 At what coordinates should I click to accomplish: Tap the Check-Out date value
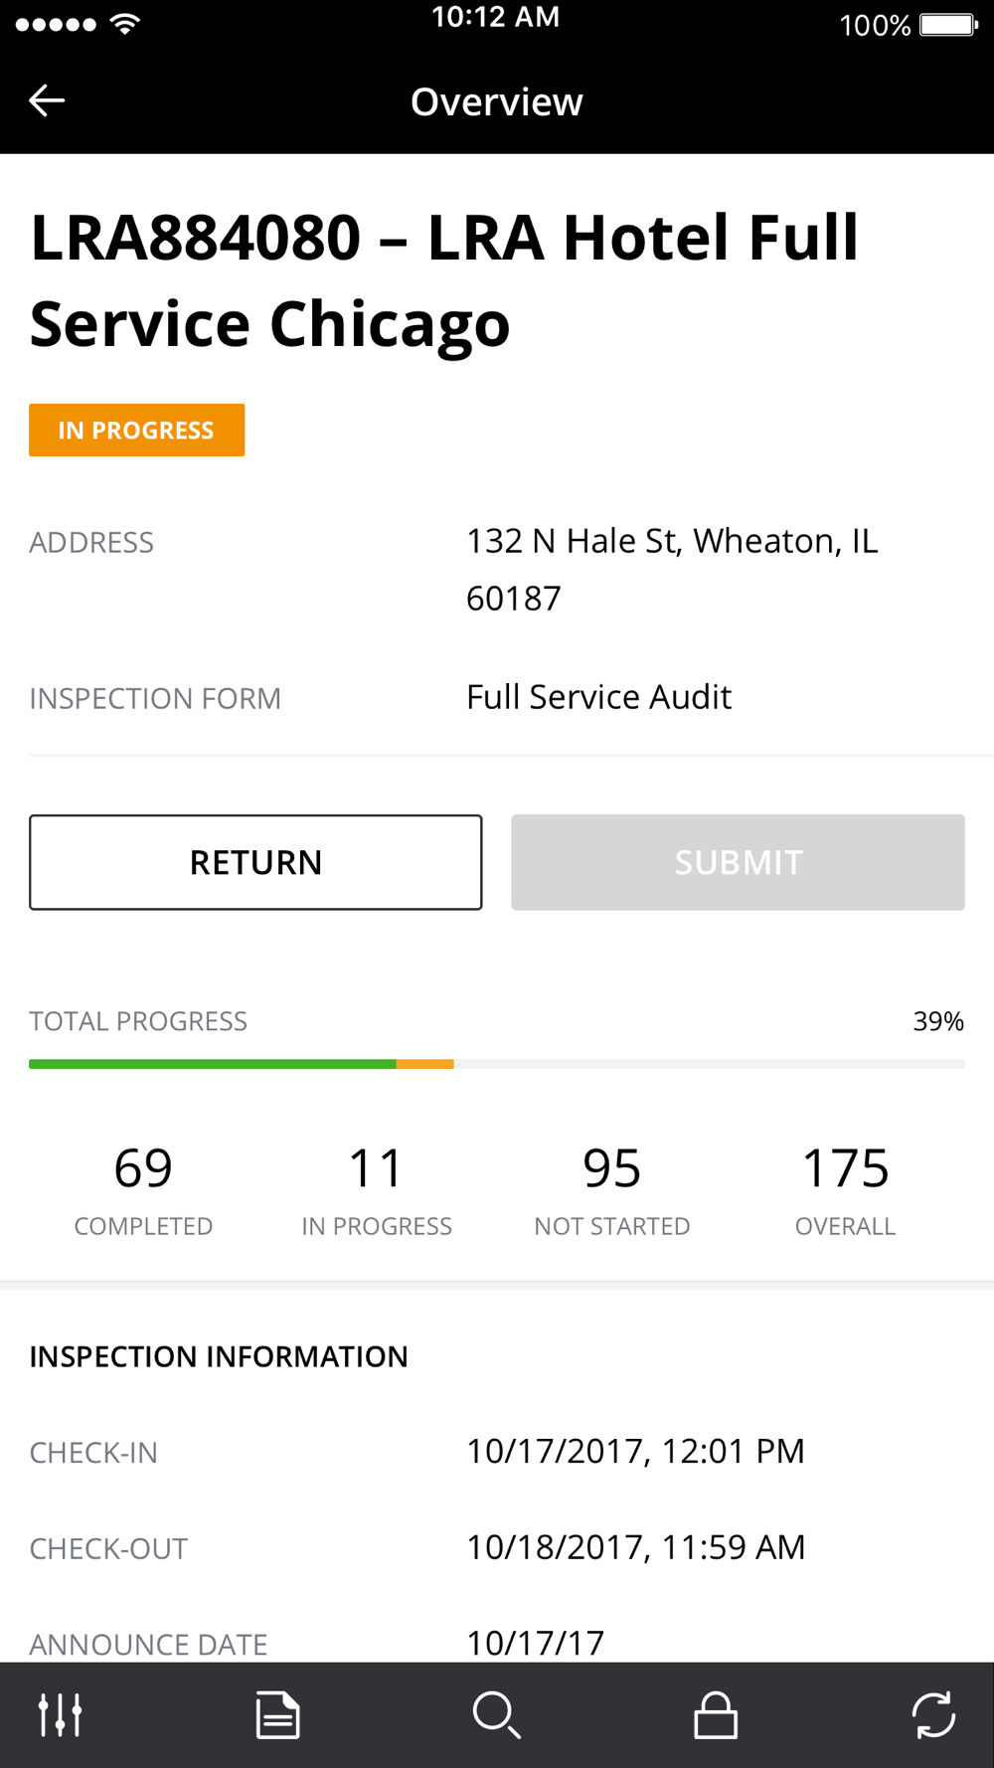636,1547
